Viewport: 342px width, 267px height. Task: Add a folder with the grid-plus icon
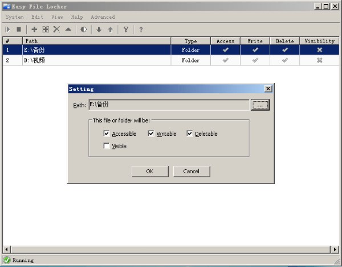click(46, 30)
